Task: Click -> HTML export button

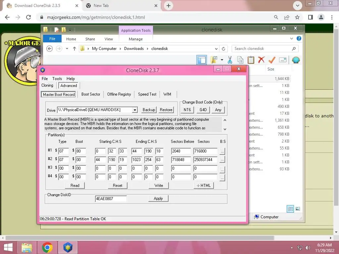Action: pos(204,186)
